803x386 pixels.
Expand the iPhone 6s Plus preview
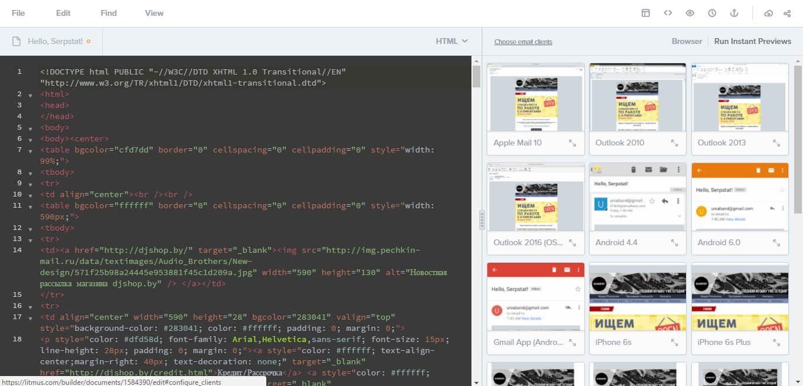[777, 342]
